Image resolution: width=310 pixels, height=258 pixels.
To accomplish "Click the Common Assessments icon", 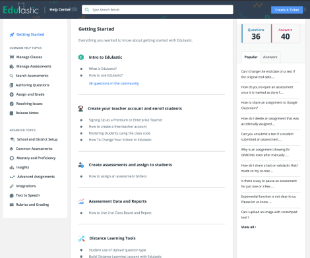I will click(x=11, y=148).
